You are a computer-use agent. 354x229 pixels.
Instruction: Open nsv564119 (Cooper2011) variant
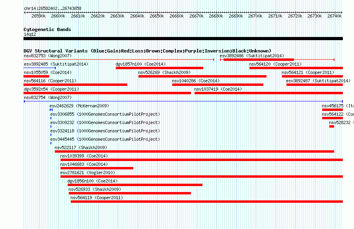click(x=97, y=198)
